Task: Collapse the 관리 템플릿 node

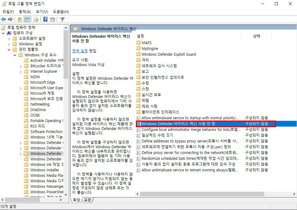Action: click(9, 50)
